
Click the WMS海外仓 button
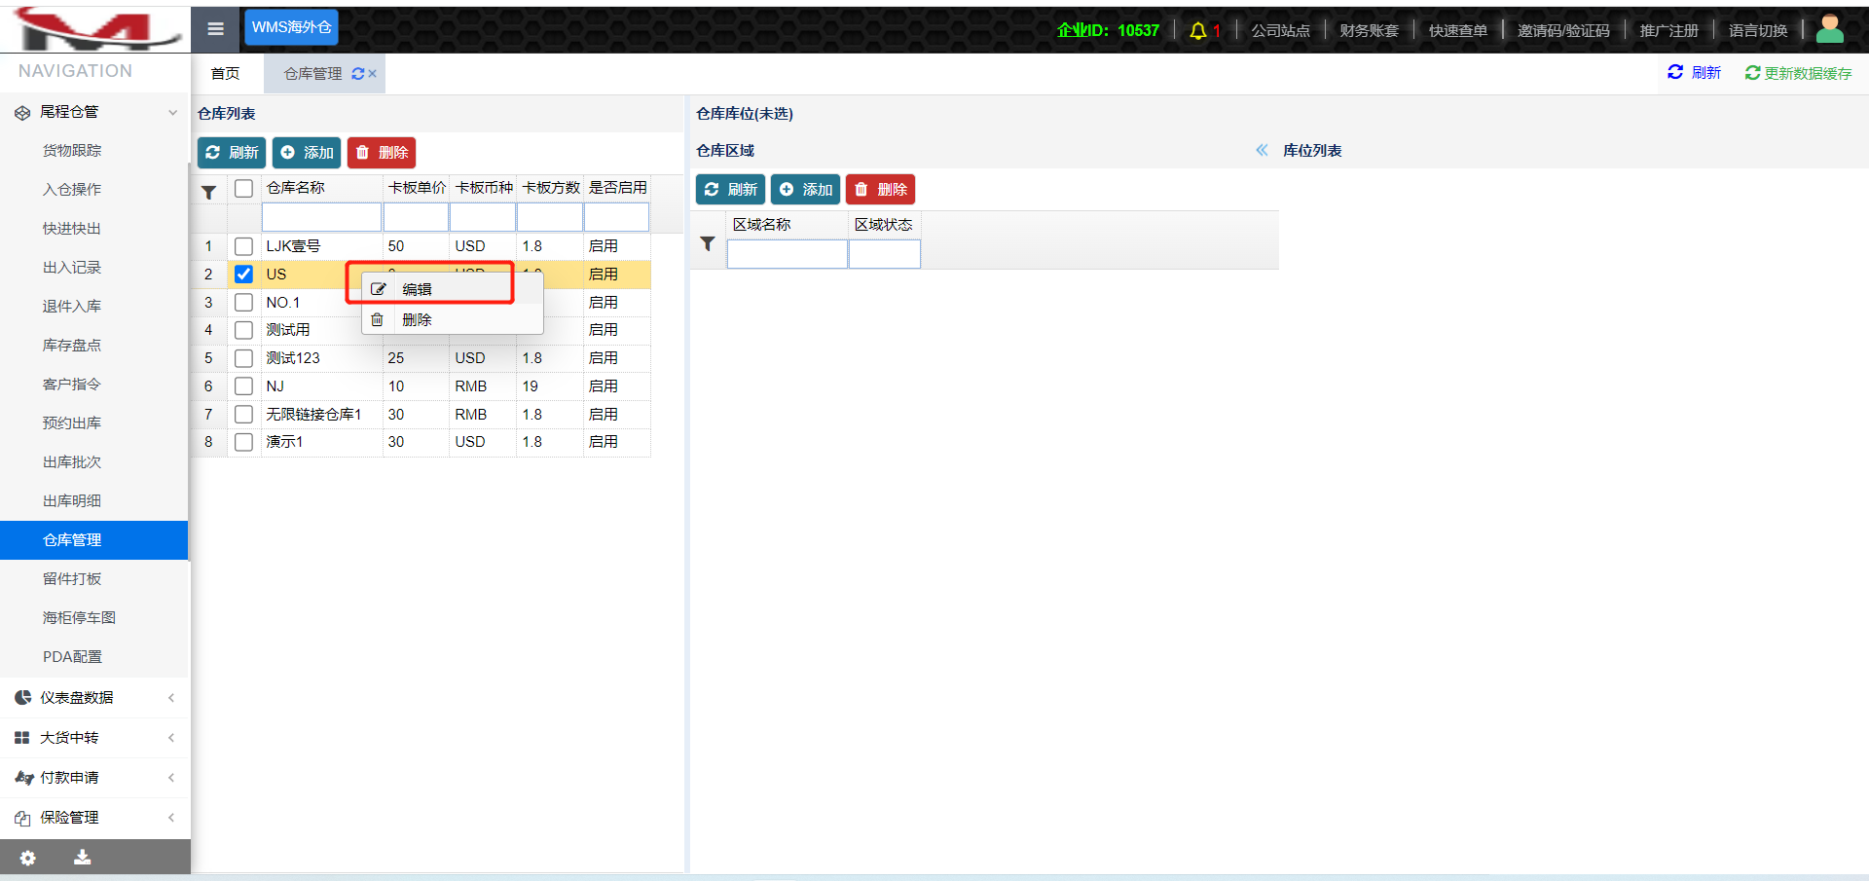pos(291,27)
